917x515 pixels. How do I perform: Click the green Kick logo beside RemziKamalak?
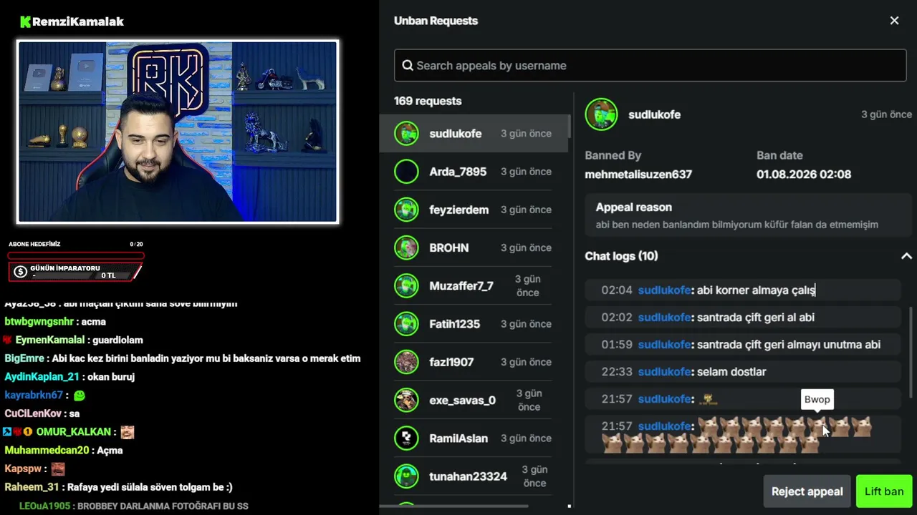[25, 21]
